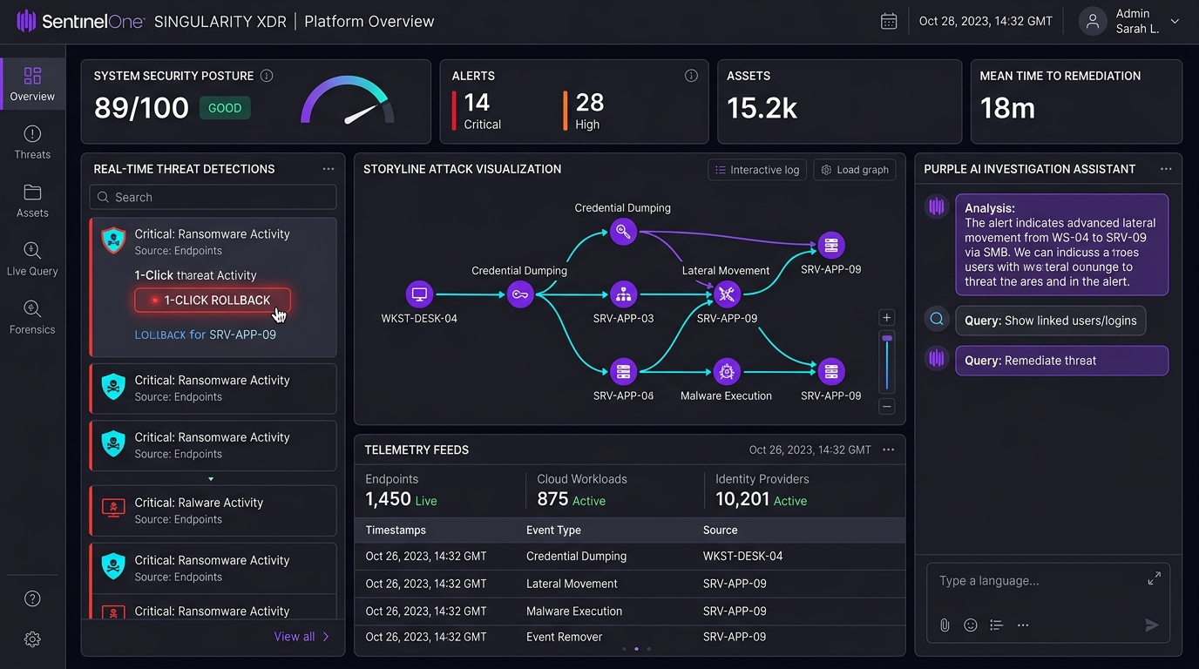The height and width of the screenshot is (669, 1199).
Task: Click the list formatting icon in chat
Action: pos(997,625)
